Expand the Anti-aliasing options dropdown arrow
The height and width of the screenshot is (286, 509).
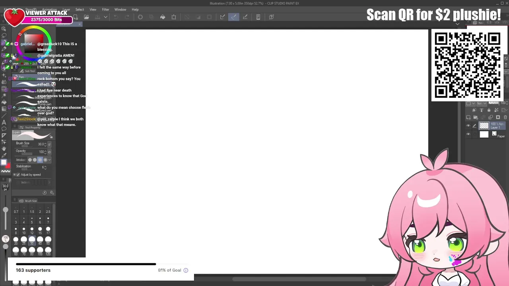(x=49, y=160)
